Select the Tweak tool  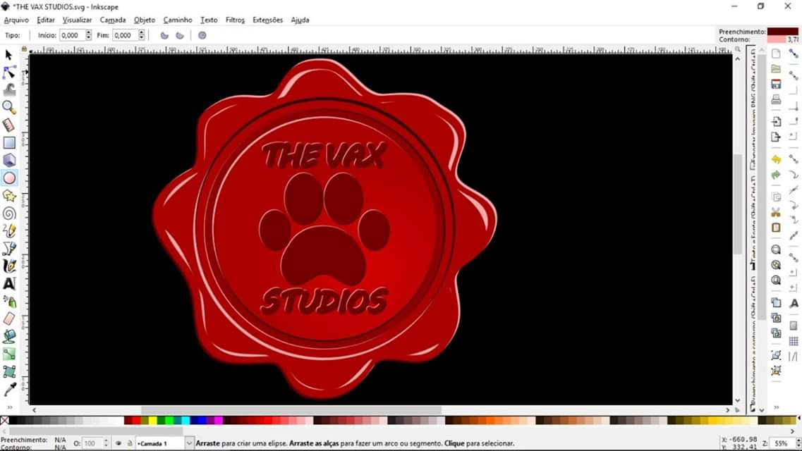[x=8, y=89]
